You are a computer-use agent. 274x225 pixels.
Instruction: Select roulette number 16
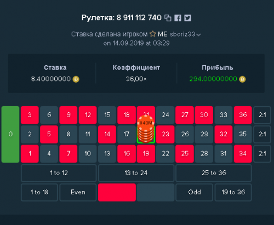pos(127,154)
